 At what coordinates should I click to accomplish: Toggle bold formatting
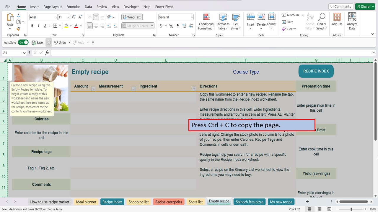tap(32, 26)
